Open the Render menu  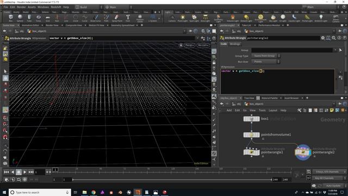tap(21, 7)
